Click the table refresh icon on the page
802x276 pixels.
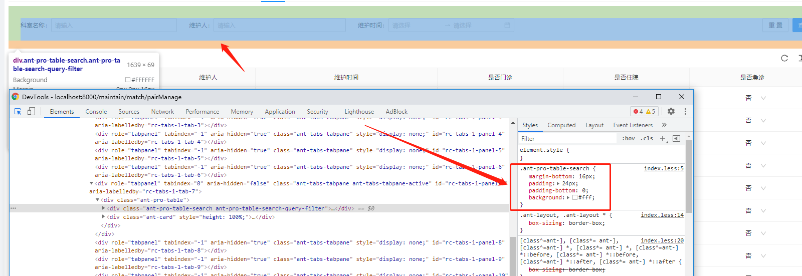[784, 58]
